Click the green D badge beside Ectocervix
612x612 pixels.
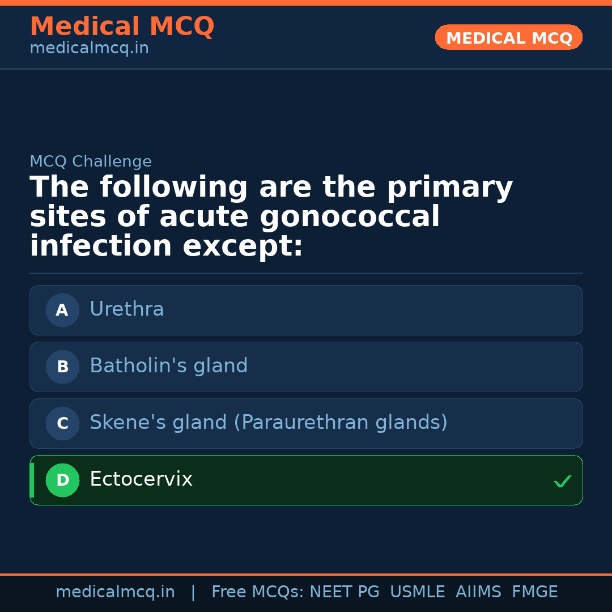62,480
